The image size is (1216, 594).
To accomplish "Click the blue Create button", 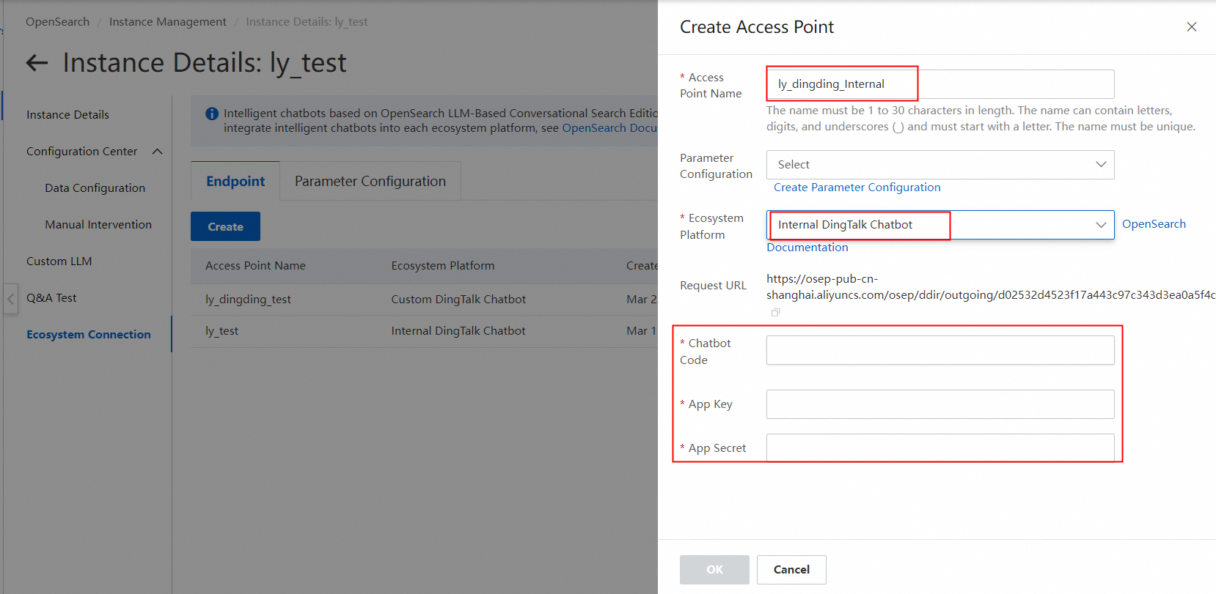I will [x=225, y=227].
